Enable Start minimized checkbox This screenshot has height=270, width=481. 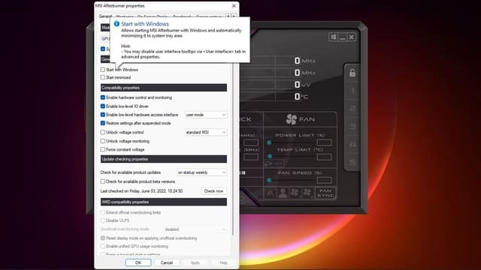103,77
